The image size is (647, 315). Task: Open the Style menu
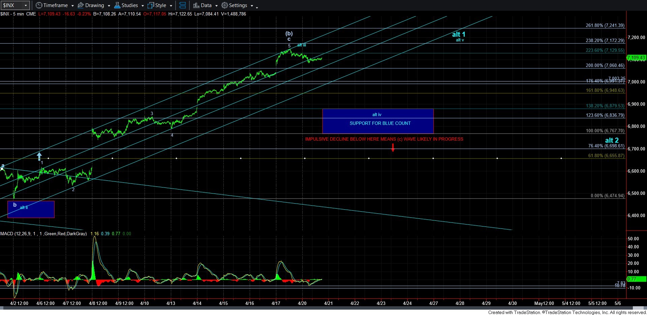point(160,5)
